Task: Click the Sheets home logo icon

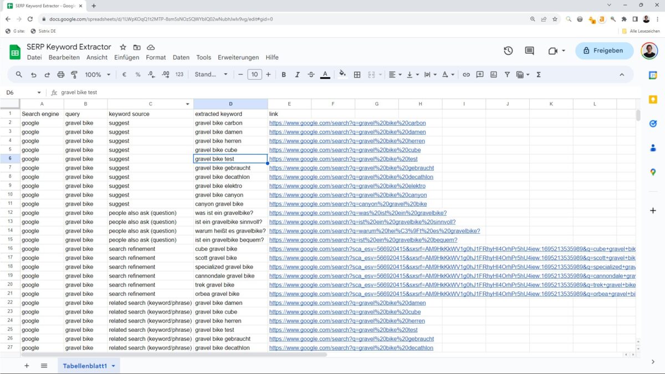Action: click(x=14, y=52)
